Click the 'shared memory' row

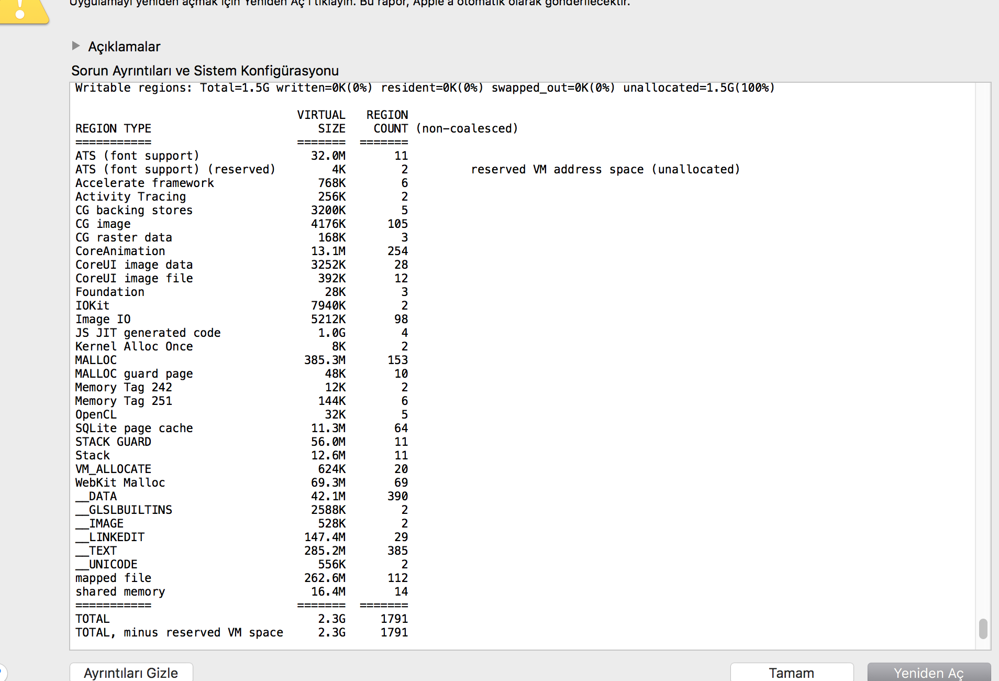tap(241, 591)
